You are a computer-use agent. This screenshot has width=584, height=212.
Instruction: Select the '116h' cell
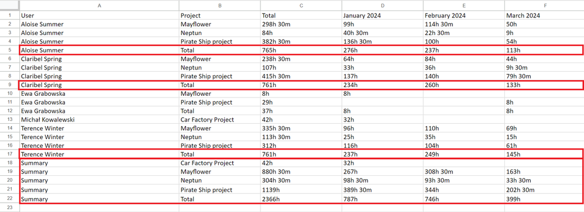383,145
